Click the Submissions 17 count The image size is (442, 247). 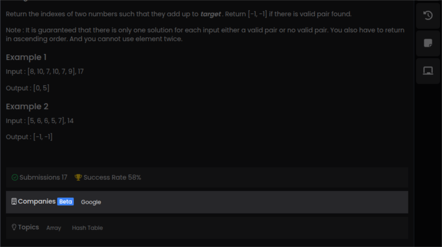click(x=43, y=178)
